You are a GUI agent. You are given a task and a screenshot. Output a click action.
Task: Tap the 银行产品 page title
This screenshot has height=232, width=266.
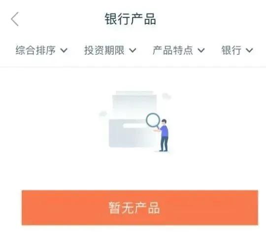click(130, 19)
